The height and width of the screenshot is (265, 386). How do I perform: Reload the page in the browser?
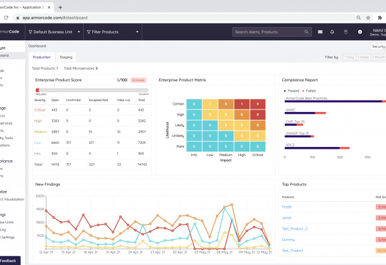click(x=6, y=17)
